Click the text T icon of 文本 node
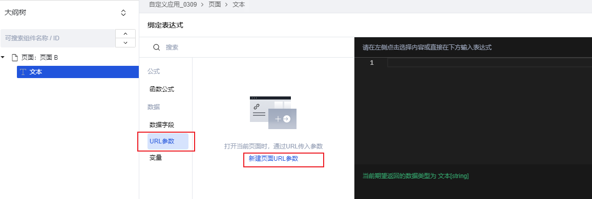The height and width of the screenshot is (199, 592). pos(23,72)
